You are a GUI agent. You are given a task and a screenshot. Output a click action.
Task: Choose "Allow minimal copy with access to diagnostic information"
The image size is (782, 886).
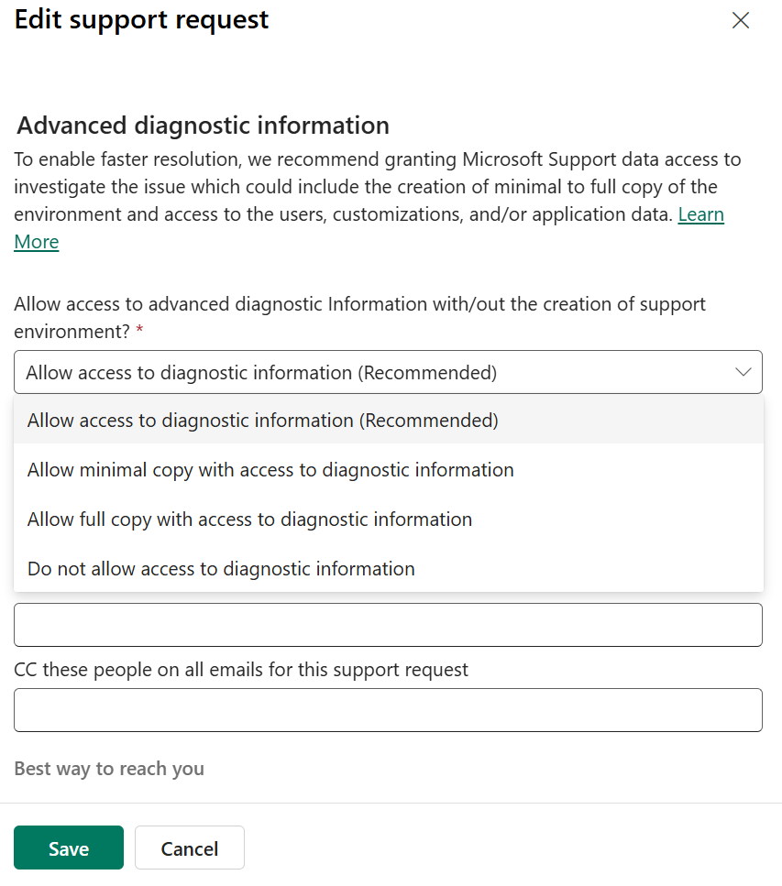pyautogui.click(x=270, y=469)
